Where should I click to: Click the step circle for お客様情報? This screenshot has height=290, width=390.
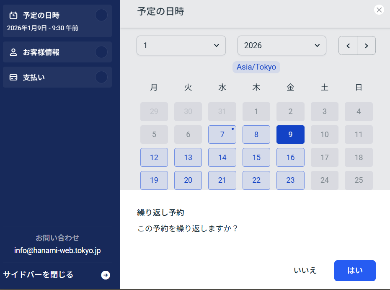101,52
